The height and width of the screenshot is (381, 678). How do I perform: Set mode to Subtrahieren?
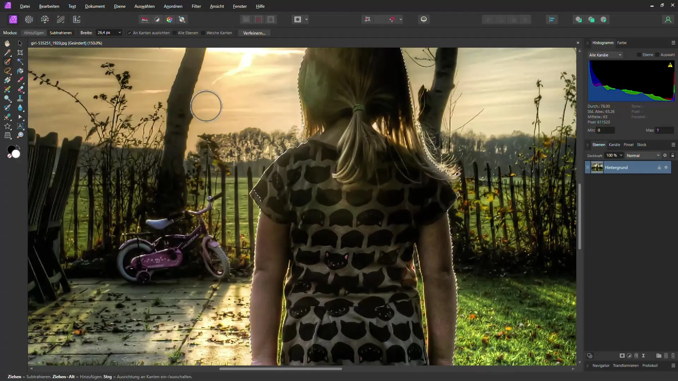[x=61, y=33]
